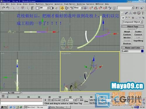This screenshot has height=109, width=146.
Task: Select the Geometry category icon
Action: pos(123,18)
